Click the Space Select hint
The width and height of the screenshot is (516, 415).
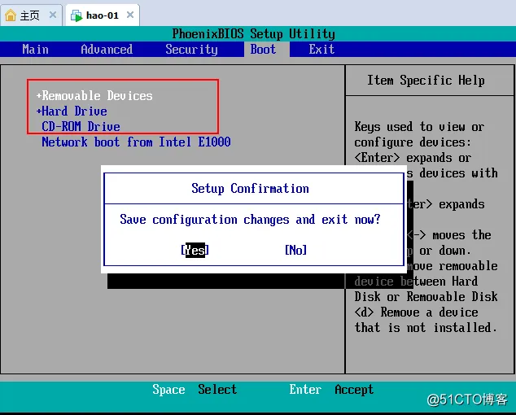click(x=195, y=390)
